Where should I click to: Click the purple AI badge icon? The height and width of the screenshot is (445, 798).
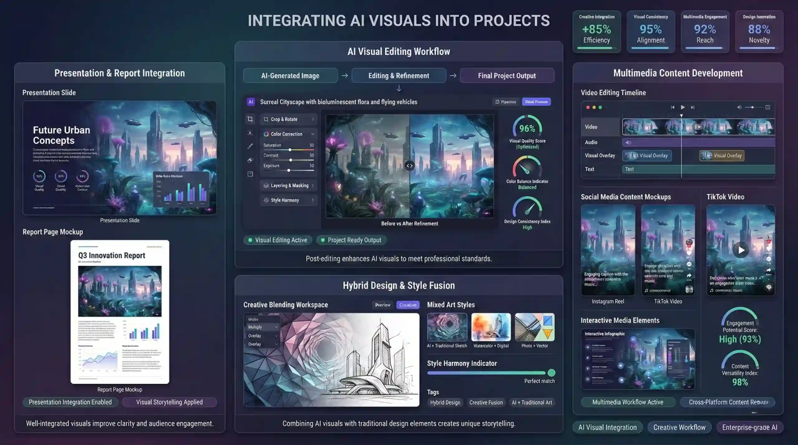(251, 102)
